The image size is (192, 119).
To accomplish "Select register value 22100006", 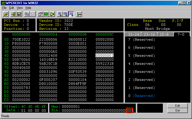I will tap(48, 39).
